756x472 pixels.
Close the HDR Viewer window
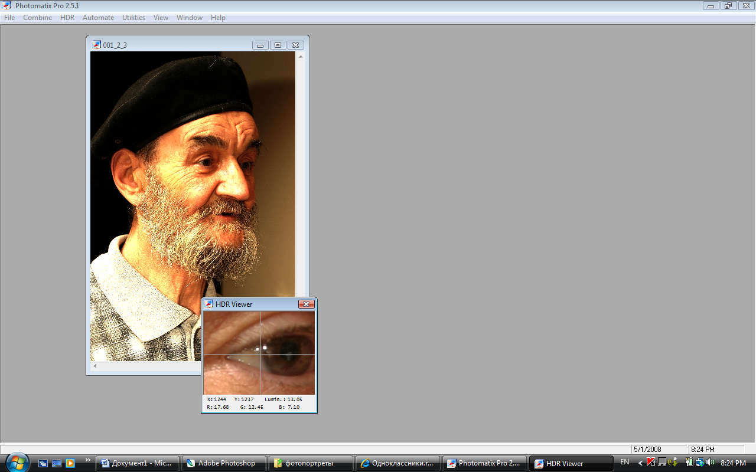tap(306, 304)
